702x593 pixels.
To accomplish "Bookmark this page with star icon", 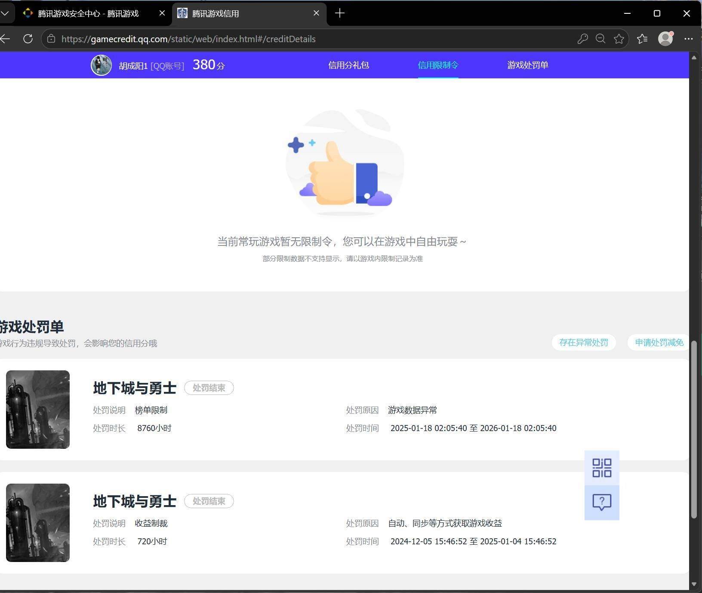I will point(619,39).
